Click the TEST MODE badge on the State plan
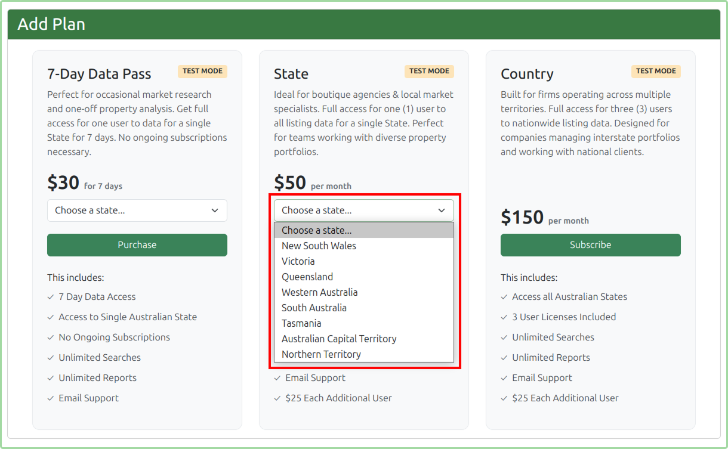728x449 pixels. [x=429, y=71]
